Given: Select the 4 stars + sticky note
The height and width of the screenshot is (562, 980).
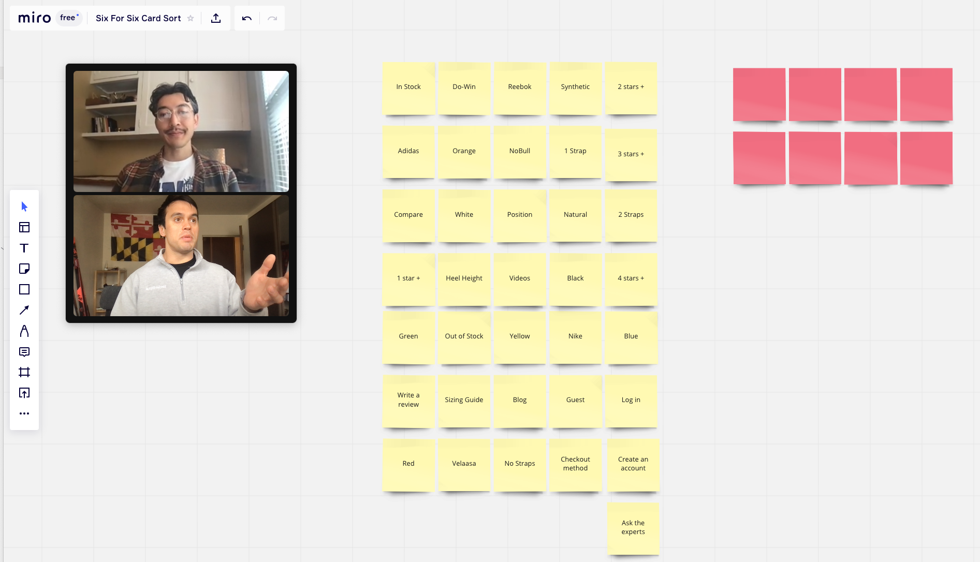Looking at the screenshot, I should [x=631, y=279].
